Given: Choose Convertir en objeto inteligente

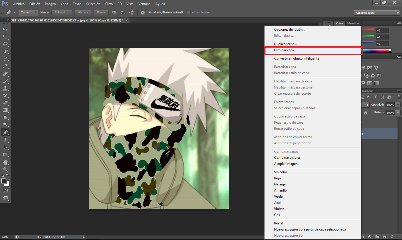Looking at the screenshot, I should tap(313, 58).
